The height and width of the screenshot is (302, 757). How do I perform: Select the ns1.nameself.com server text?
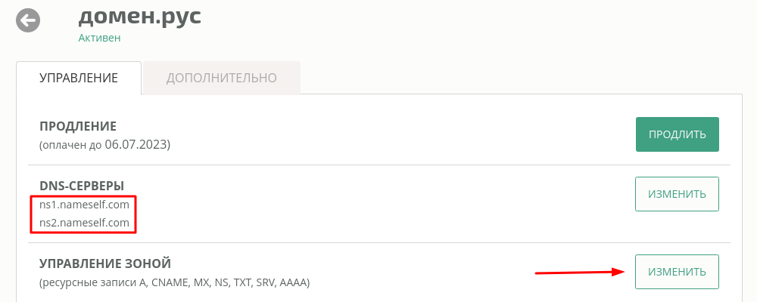85,205
